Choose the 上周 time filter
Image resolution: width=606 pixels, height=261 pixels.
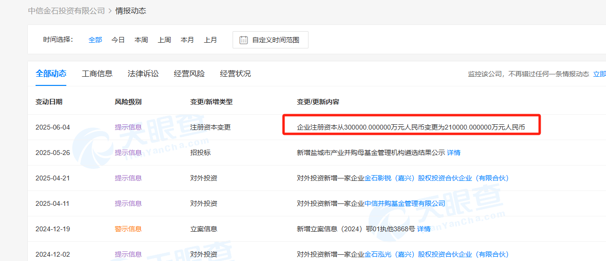coord(164,40)
